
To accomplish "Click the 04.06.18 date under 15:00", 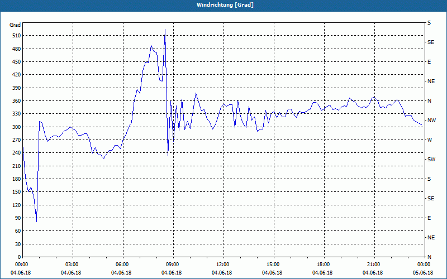I will click(272, 273).
